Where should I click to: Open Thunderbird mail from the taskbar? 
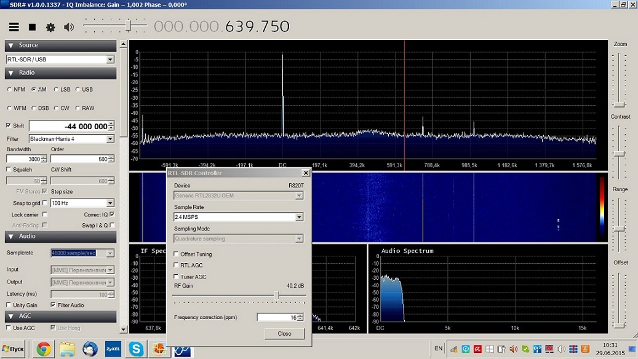click(x=90, y=349)
